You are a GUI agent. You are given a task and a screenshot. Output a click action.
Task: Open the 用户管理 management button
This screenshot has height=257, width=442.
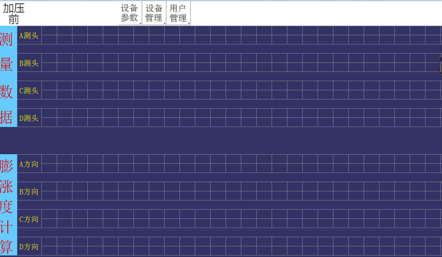[178, 13]
